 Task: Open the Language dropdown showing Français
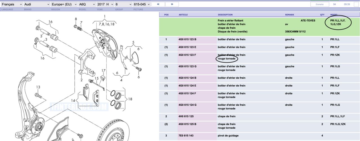(12, 4)
